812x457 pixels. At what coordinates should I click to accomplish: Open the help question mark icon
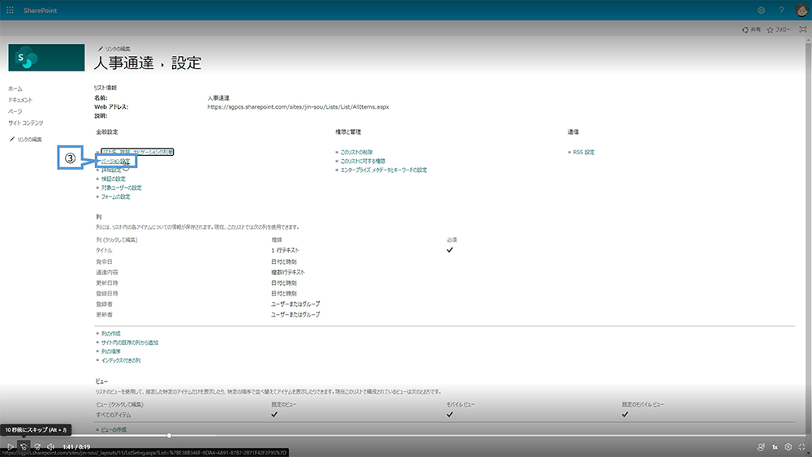pos(781,11)
